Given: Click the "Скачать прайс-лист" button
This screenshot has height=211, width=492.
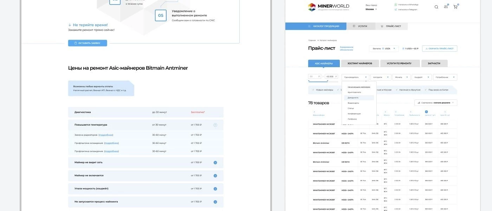Looking at the screenshot, I should tap(439, 49).
